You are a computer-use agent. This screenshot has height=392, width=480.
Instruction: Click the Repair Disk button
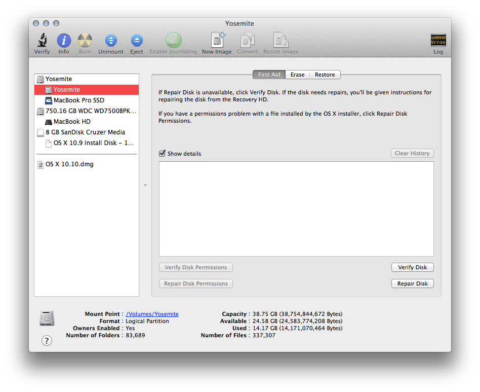coord(412,283)
